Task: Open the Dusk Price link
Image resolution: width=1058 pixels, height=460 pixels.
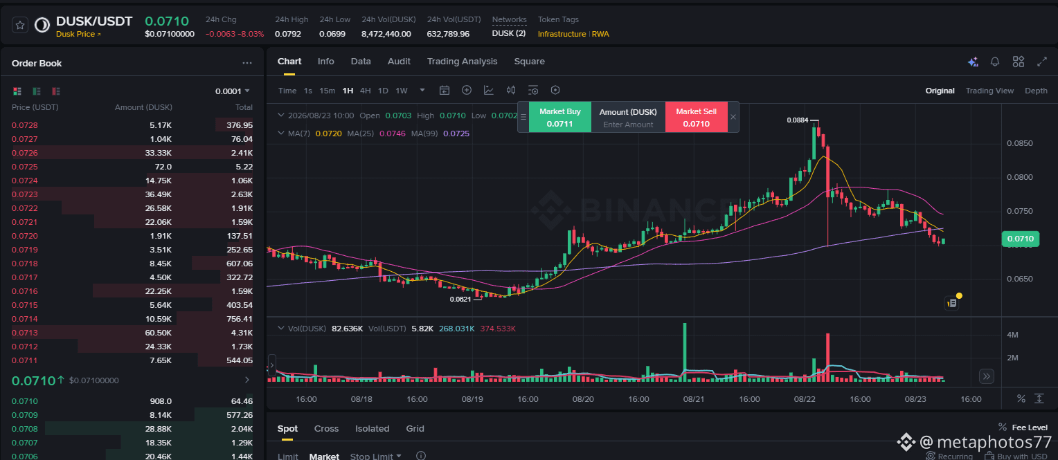Action: (x=78, y=34)
